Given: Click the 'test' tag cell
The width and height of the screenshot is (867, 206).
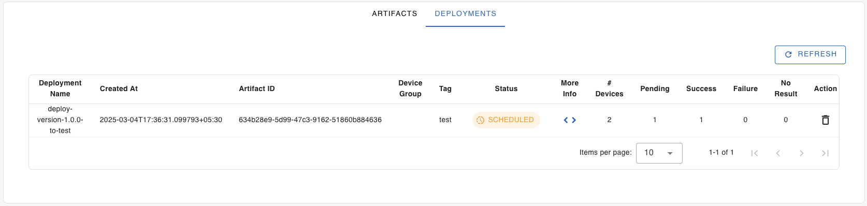Looking at the screenshot, I should (445, 120).
